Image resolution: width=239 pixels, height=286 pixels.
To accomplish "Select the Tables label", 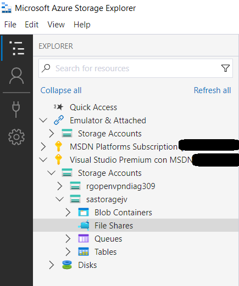I will coord(105,251).
